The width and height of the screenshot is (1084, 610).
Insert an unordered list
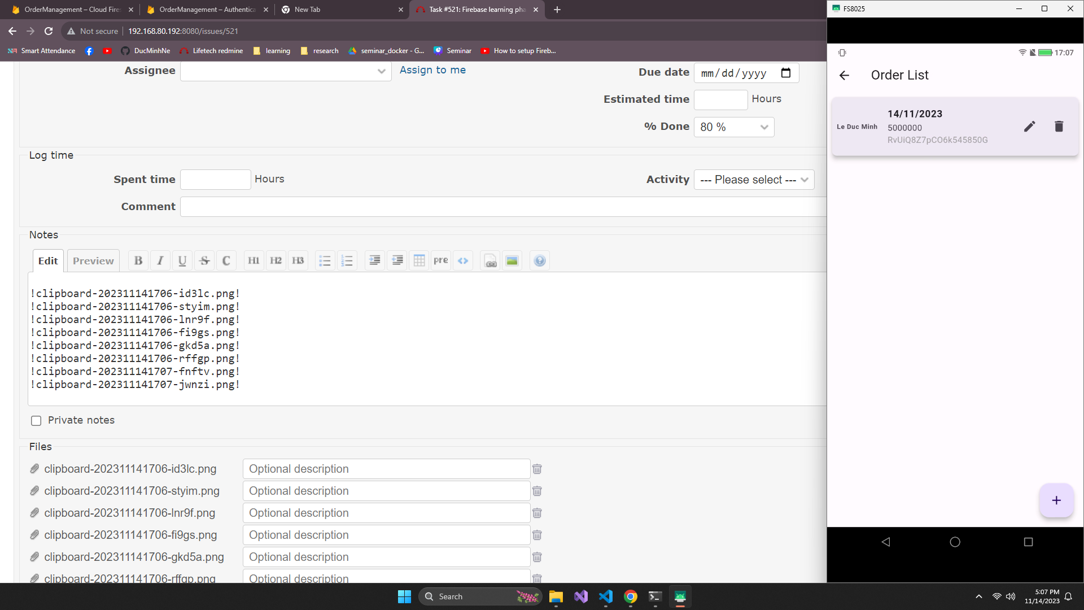coord(325,260)
